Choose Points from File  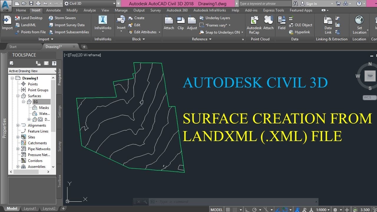(x=30, y=32)
